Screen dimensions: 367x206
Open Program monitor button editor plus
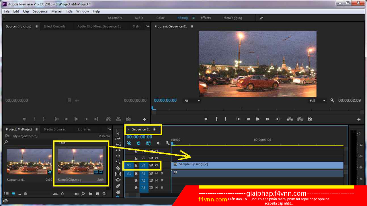[359, 119]
